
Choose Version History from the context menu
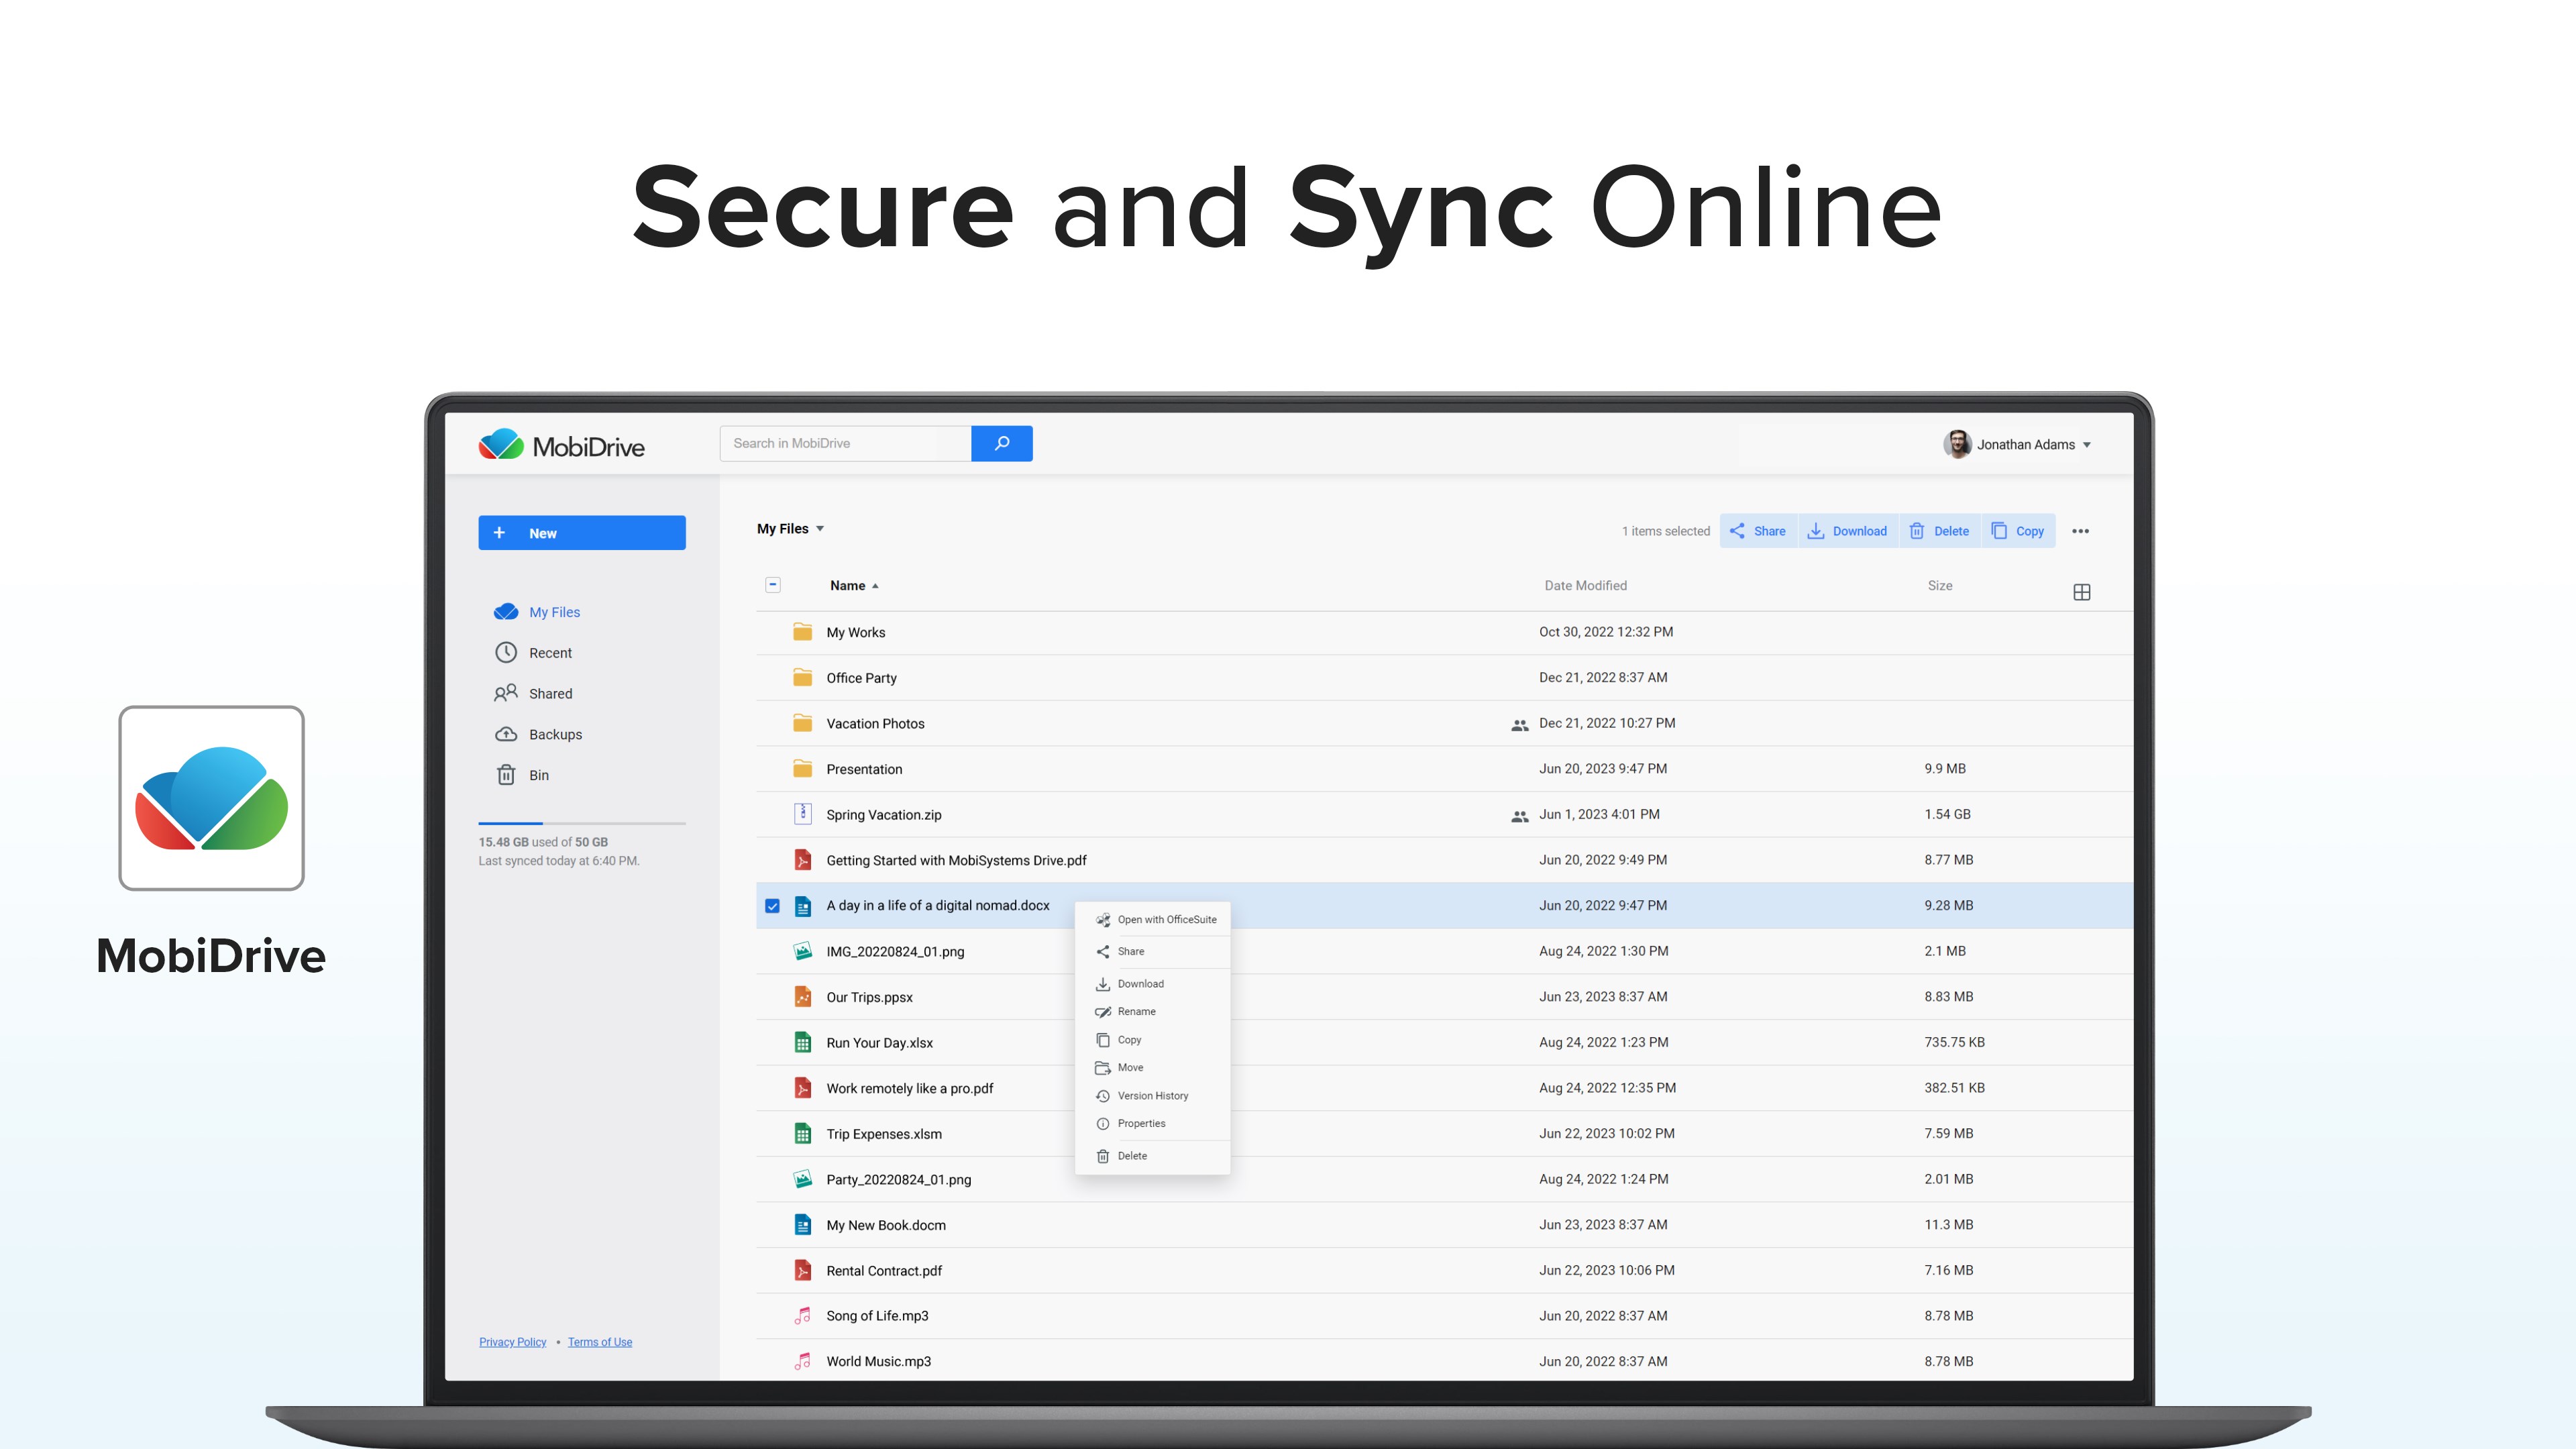tap(1152, 1095)
